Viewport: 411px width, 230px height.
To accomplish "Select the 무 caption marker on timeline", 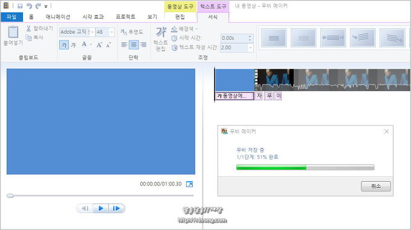I will 268,96.
